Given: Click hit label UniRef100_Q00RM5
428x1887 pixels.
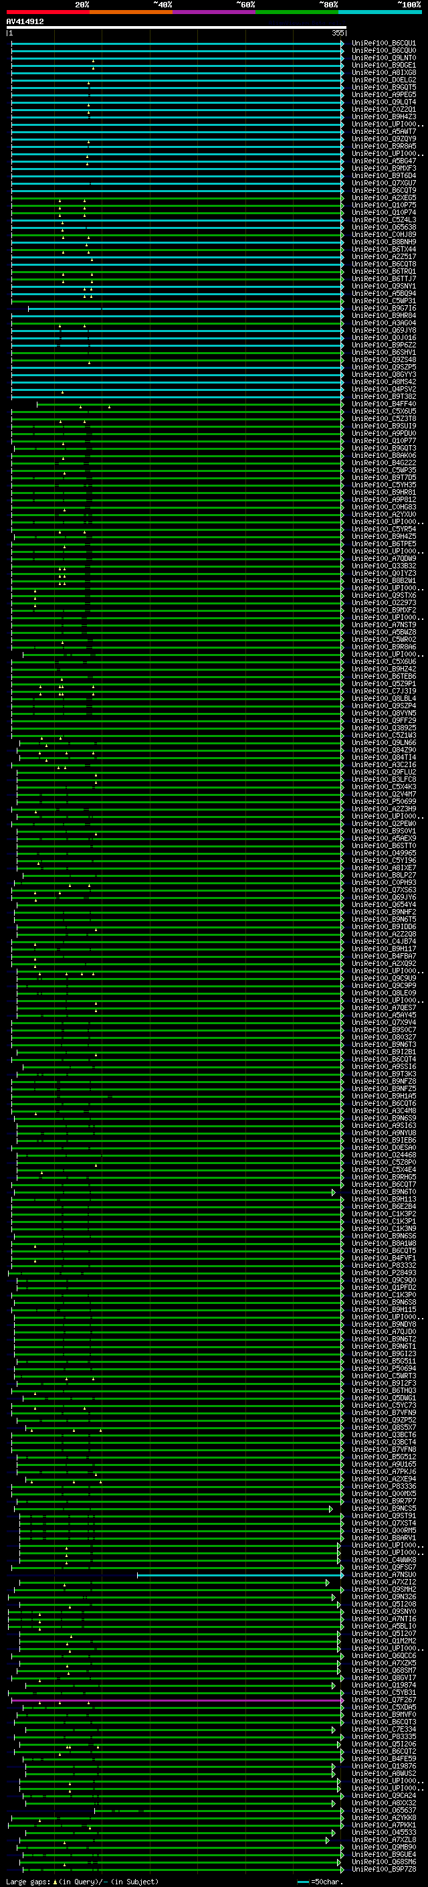Looking at the screenshot, I should 384,1530.
